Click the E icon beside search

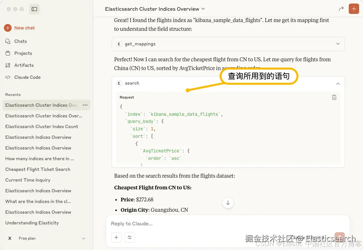coord(119,83)
